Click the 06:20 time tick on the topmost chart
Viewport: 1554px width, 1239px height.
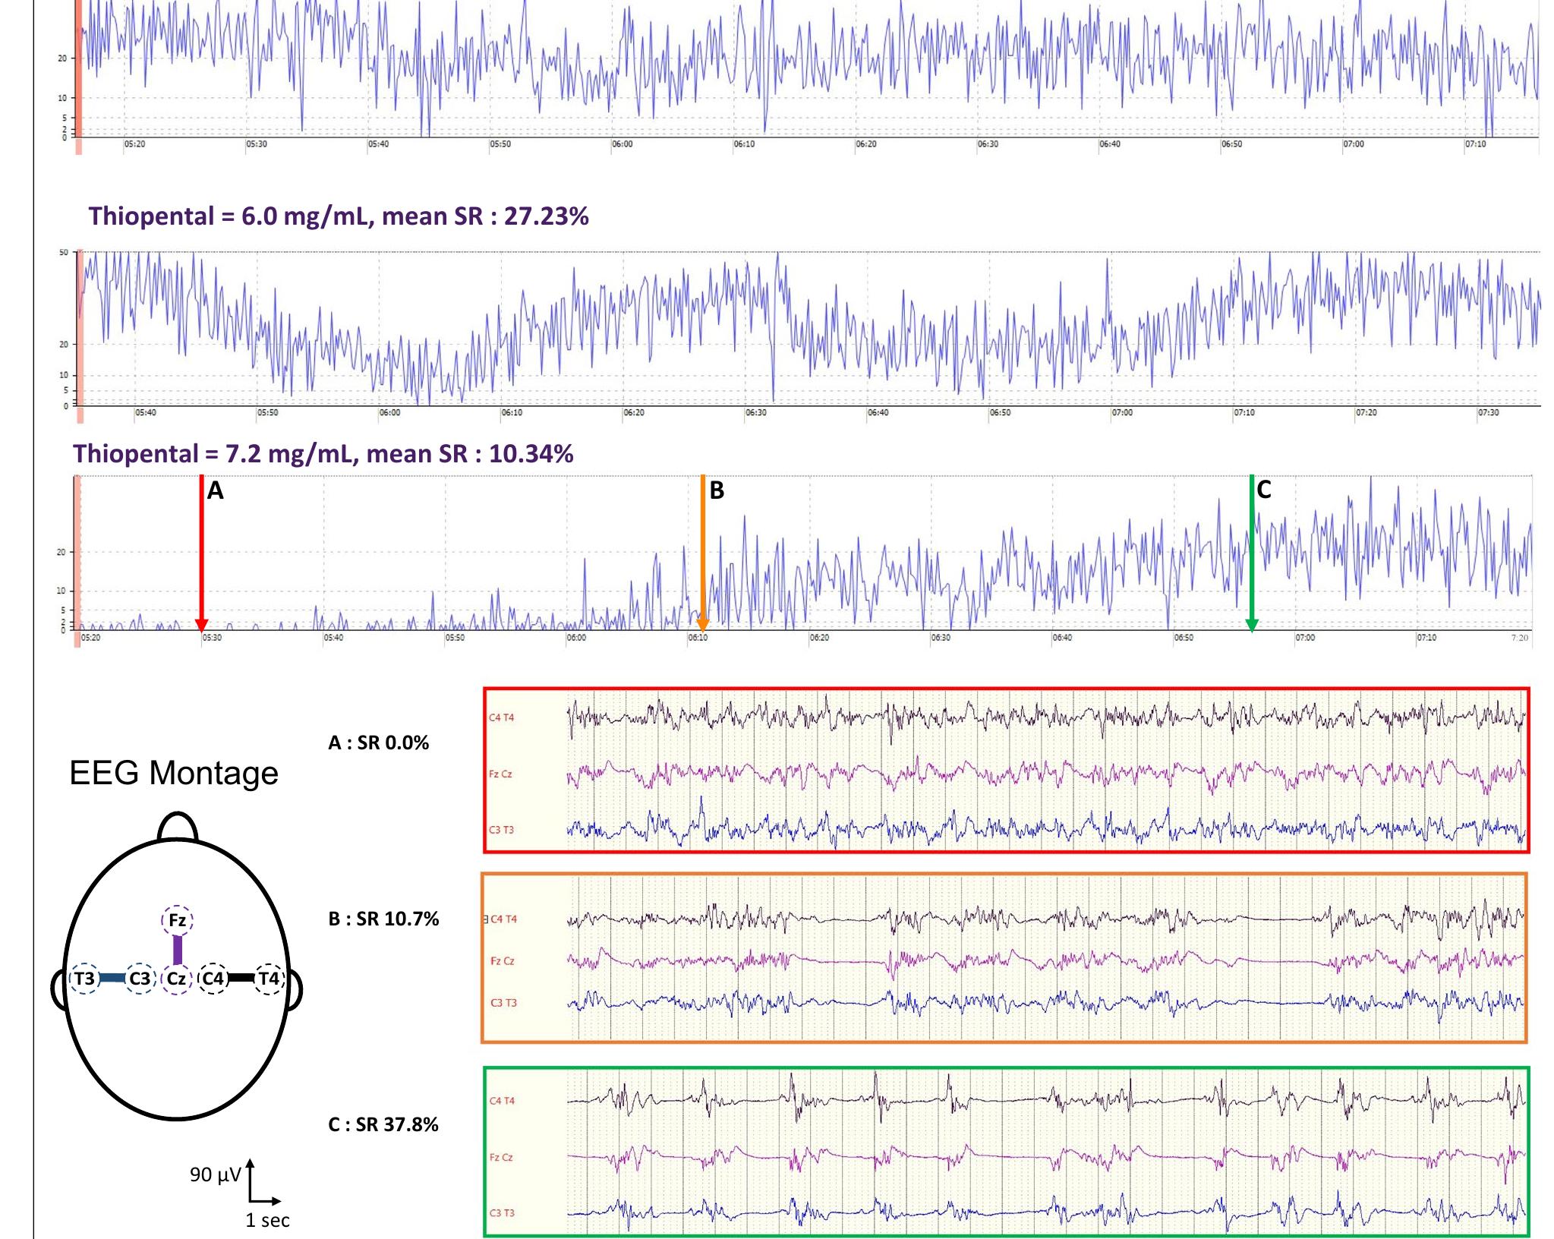click(x=866, y=144)
